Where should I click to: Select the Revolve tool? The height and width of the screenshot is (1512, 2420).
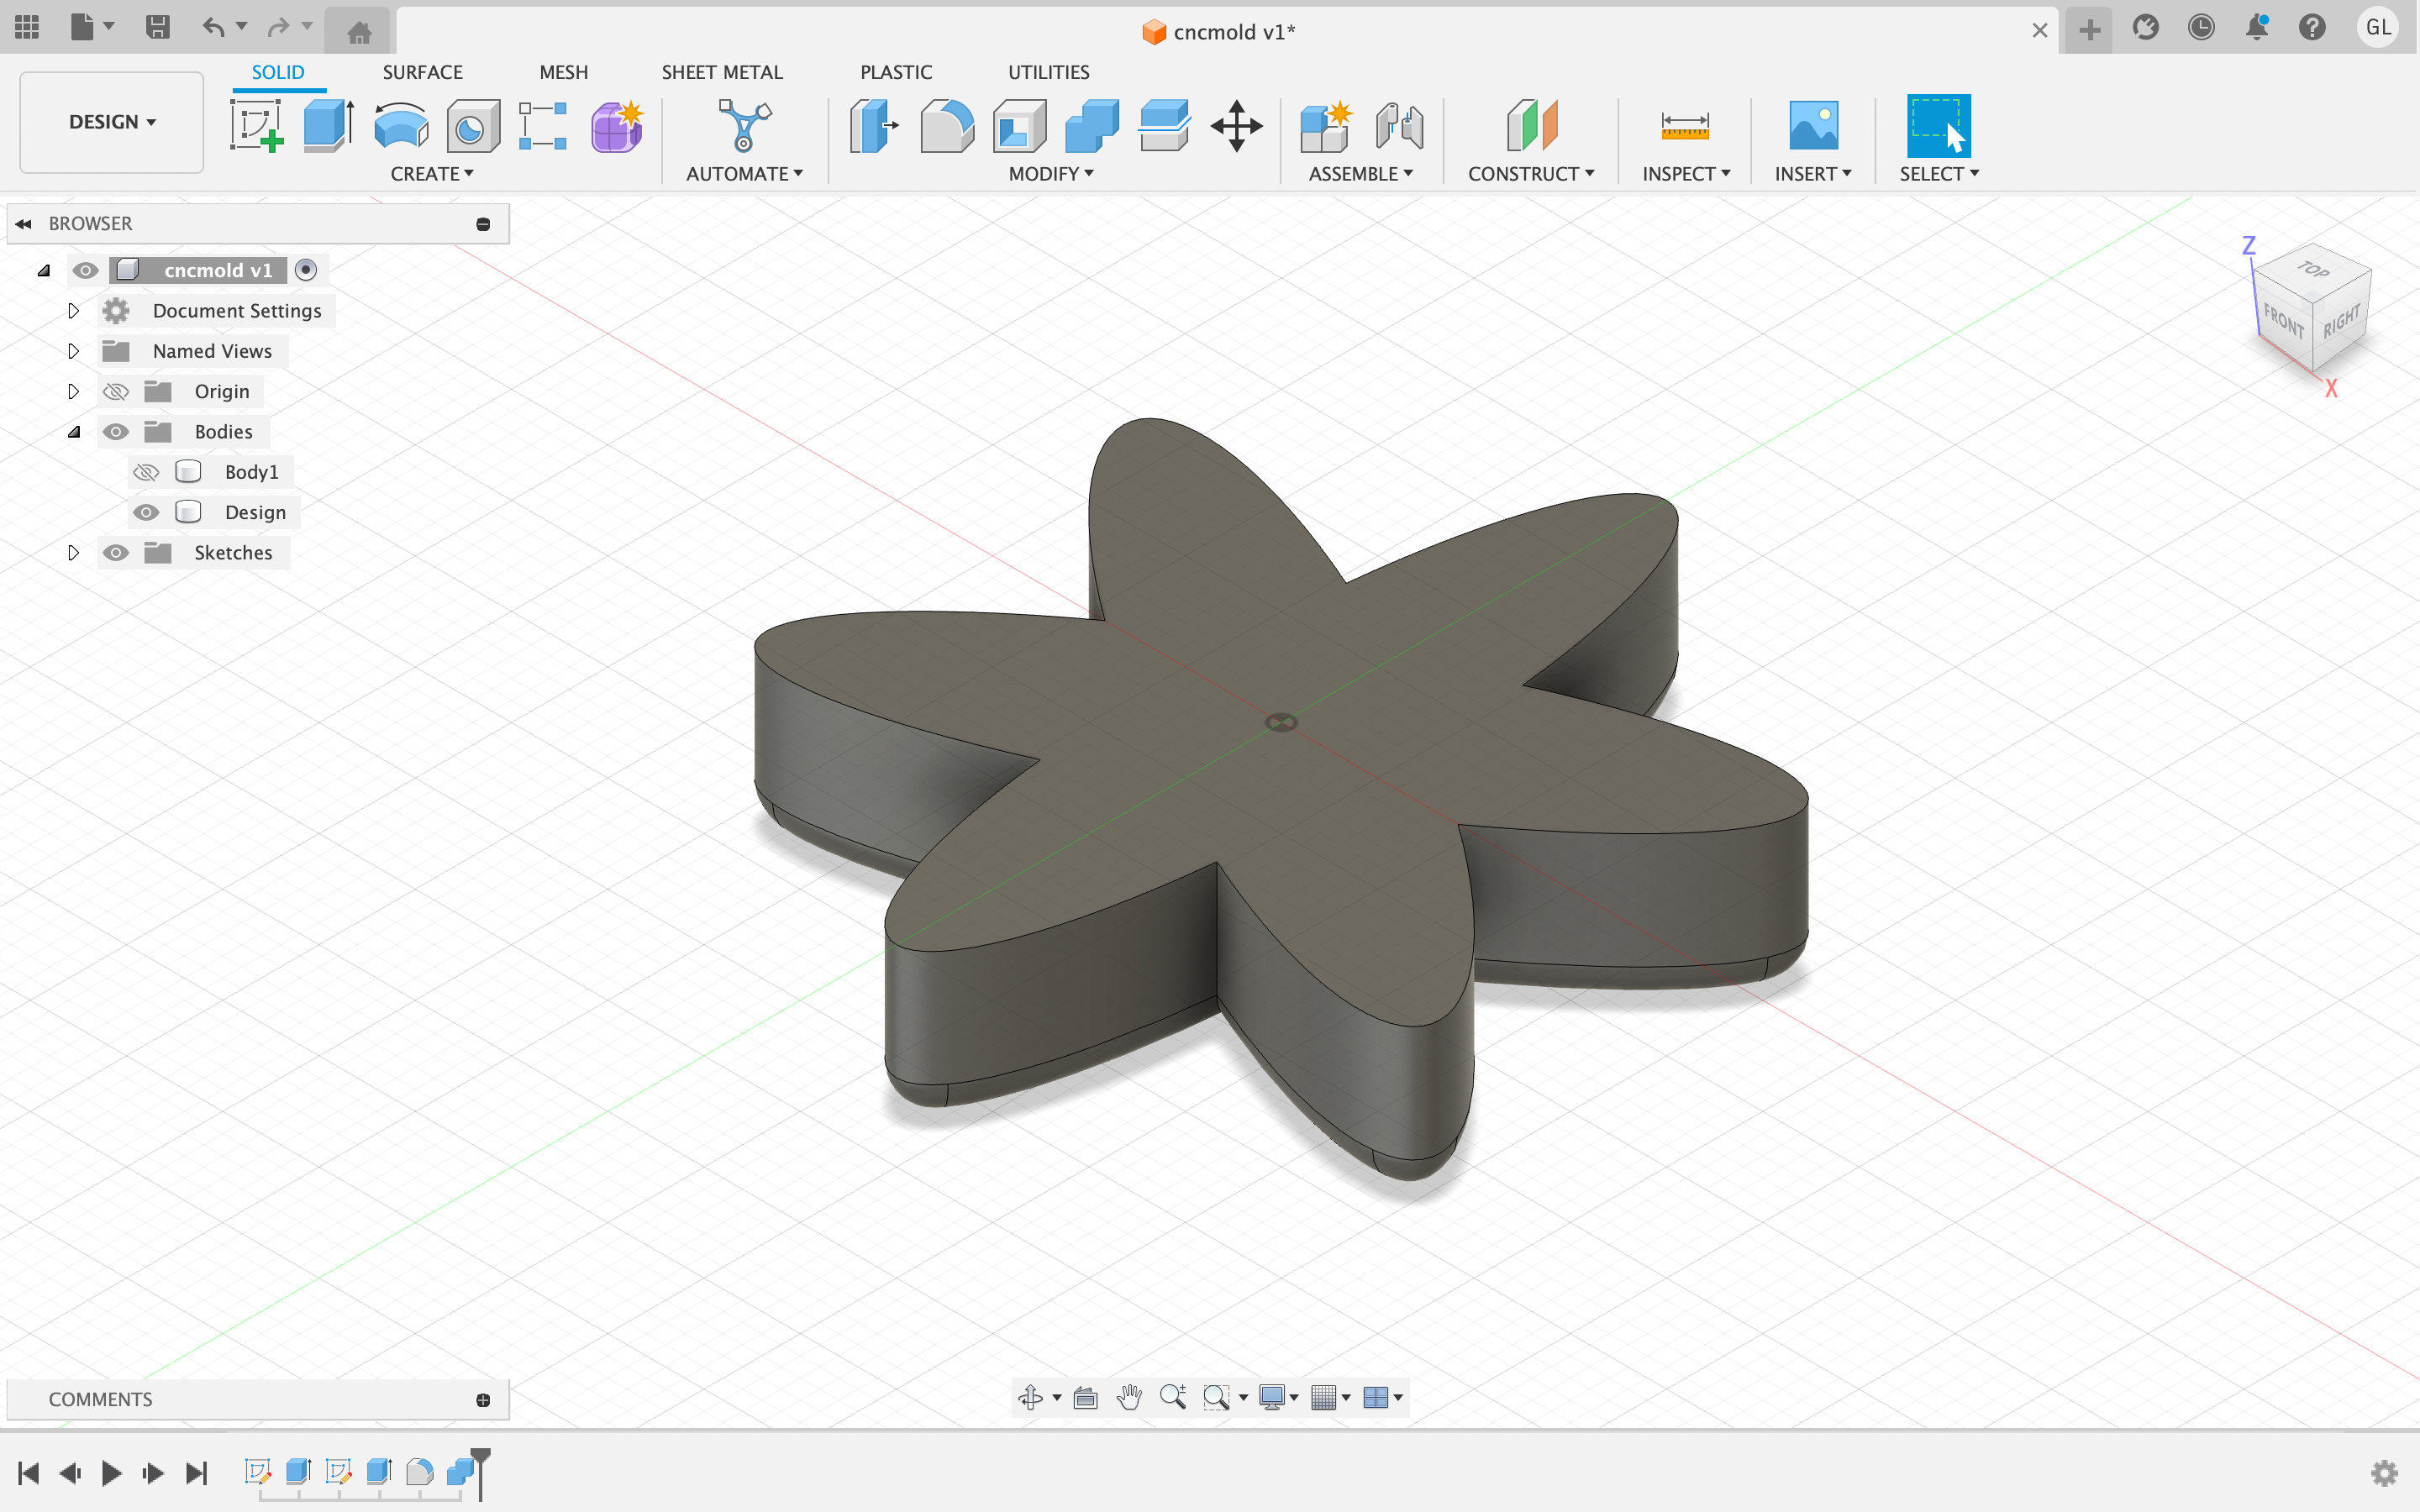(x=401, y=126)
